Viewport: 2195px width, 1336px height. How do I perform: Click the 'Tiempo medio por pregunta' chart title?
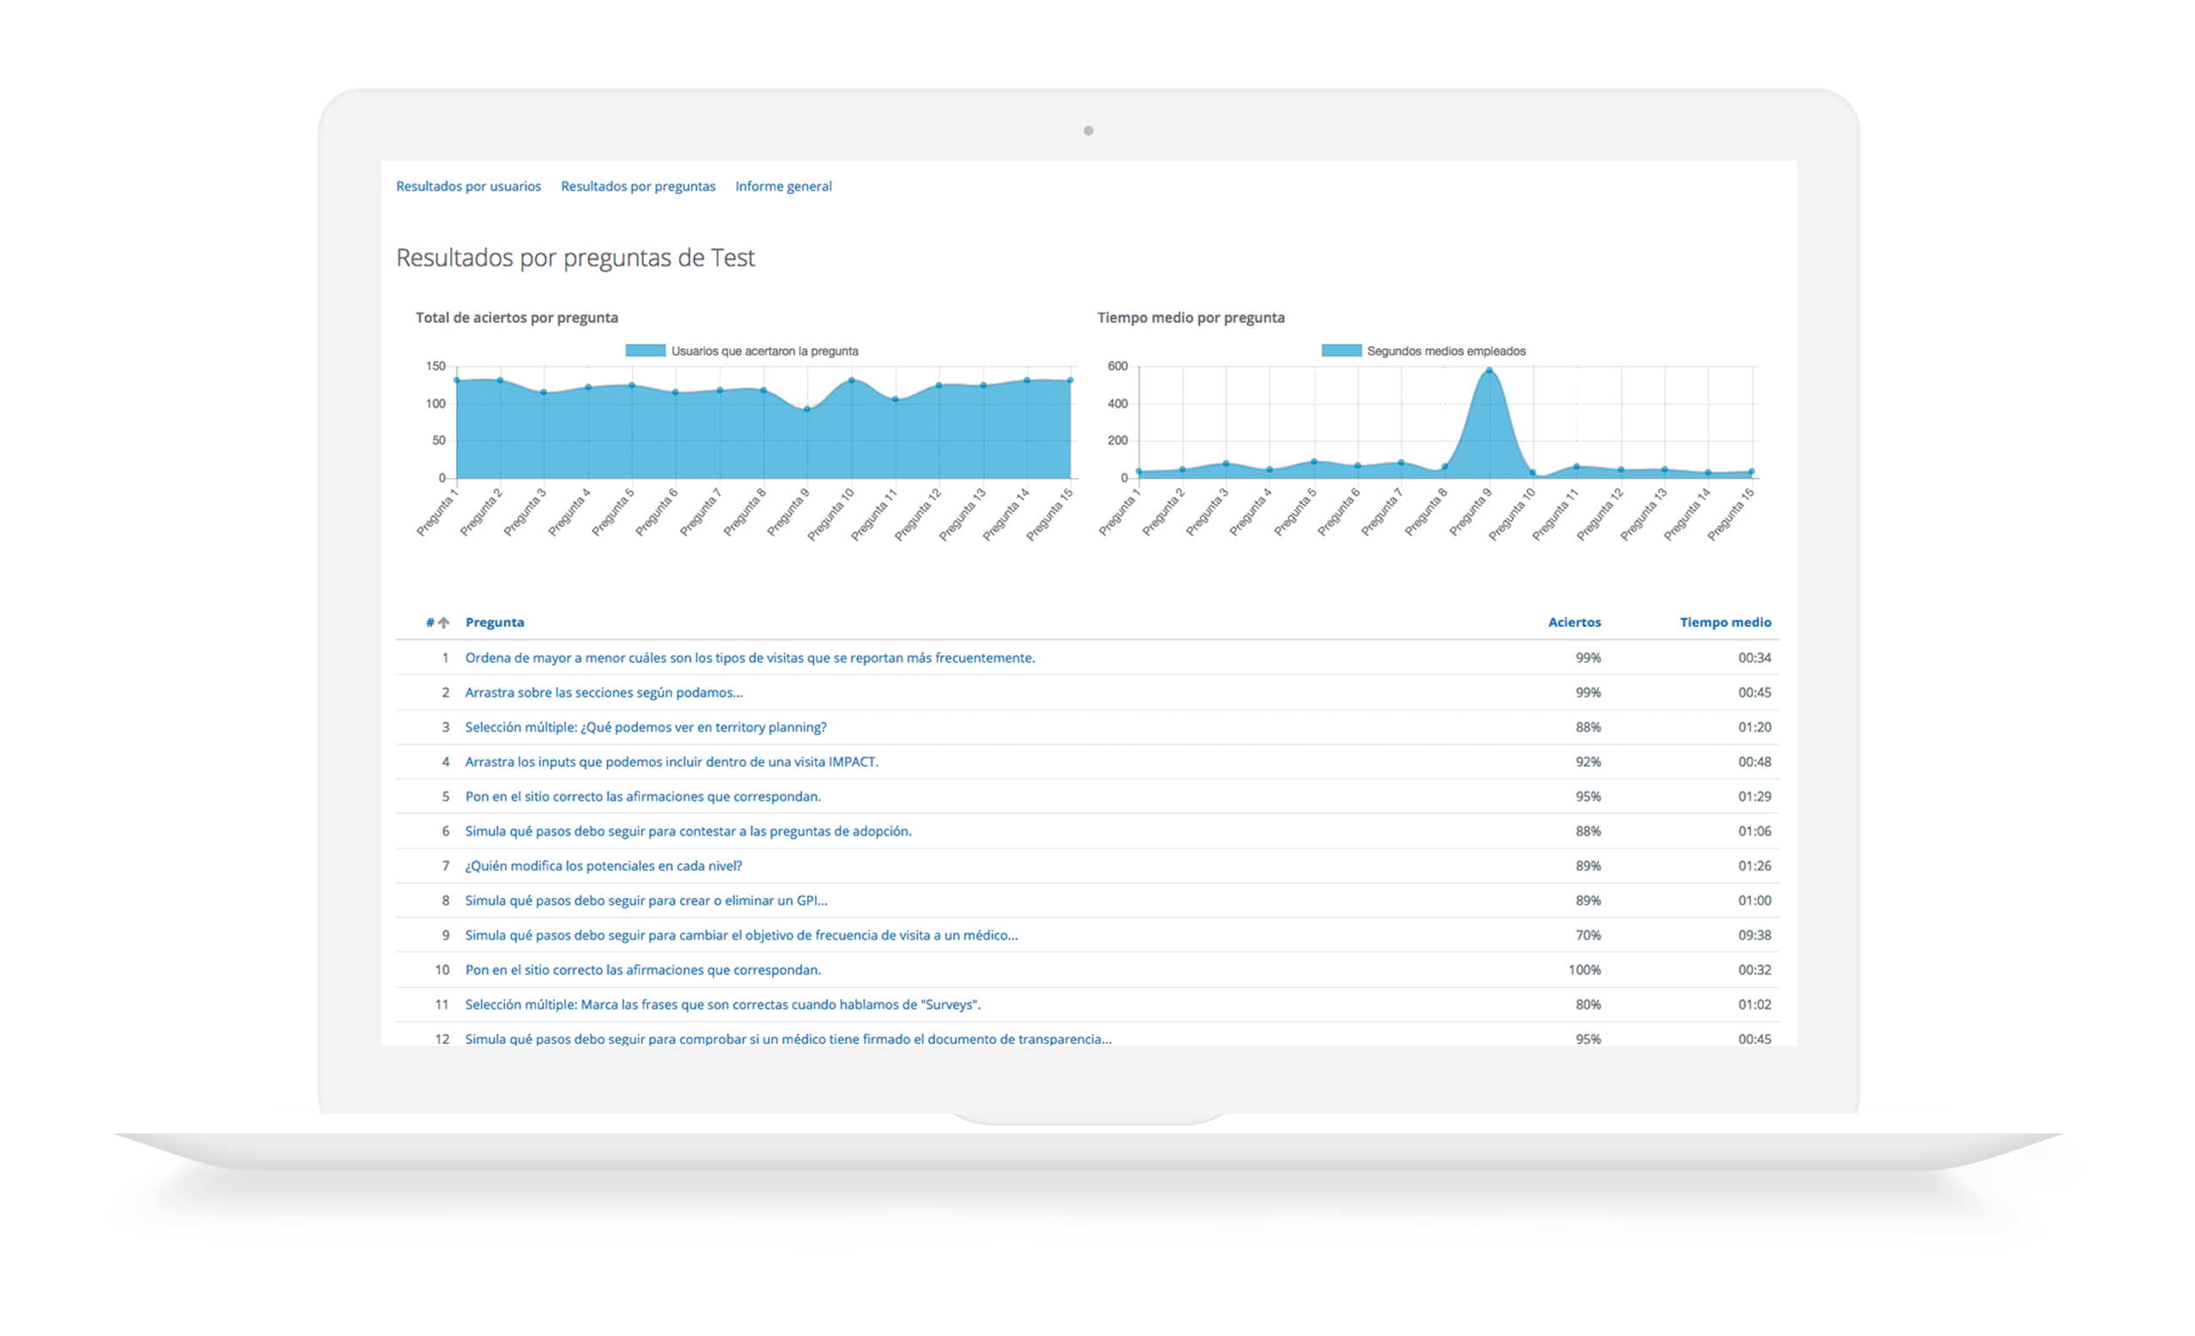click(1190, 318)
